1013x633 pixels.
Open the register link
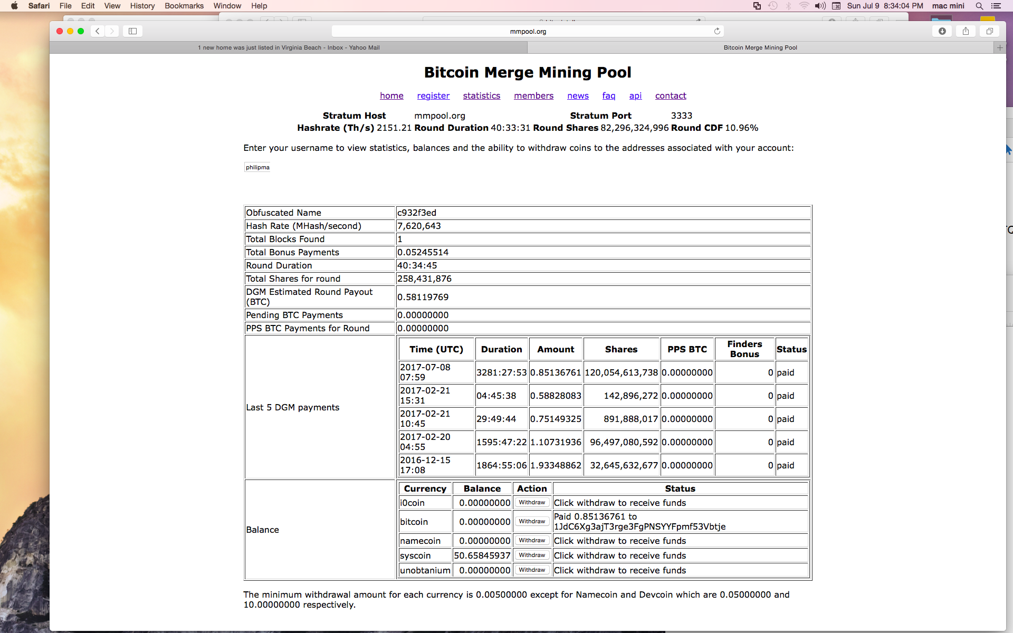[x=433, y=95]
